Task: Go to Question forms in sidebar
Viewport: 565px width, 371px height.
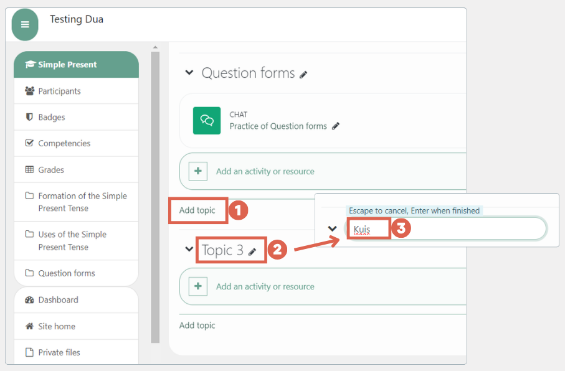Action: click(76, 273)
